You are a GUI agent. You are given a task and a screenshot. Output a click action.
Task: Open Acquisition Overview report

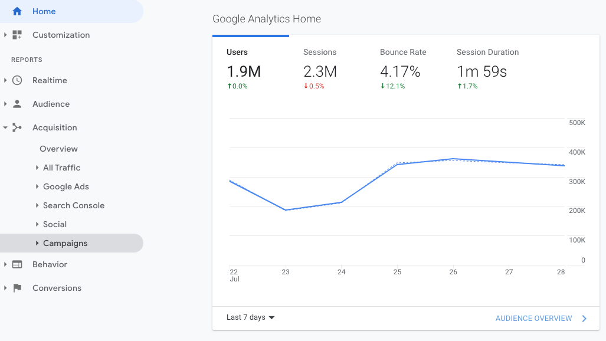click(58, 149)
